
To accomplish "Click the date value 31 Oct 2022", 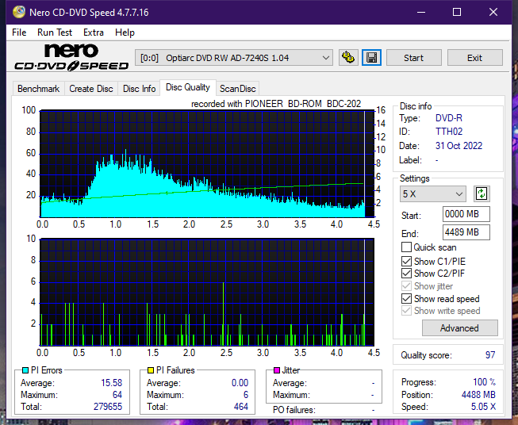I will tap(459, 146).
